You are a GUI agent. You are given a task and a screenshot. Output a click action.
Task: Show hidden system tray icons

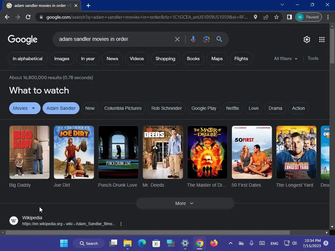pyautogui.click(x=231, y=243)
